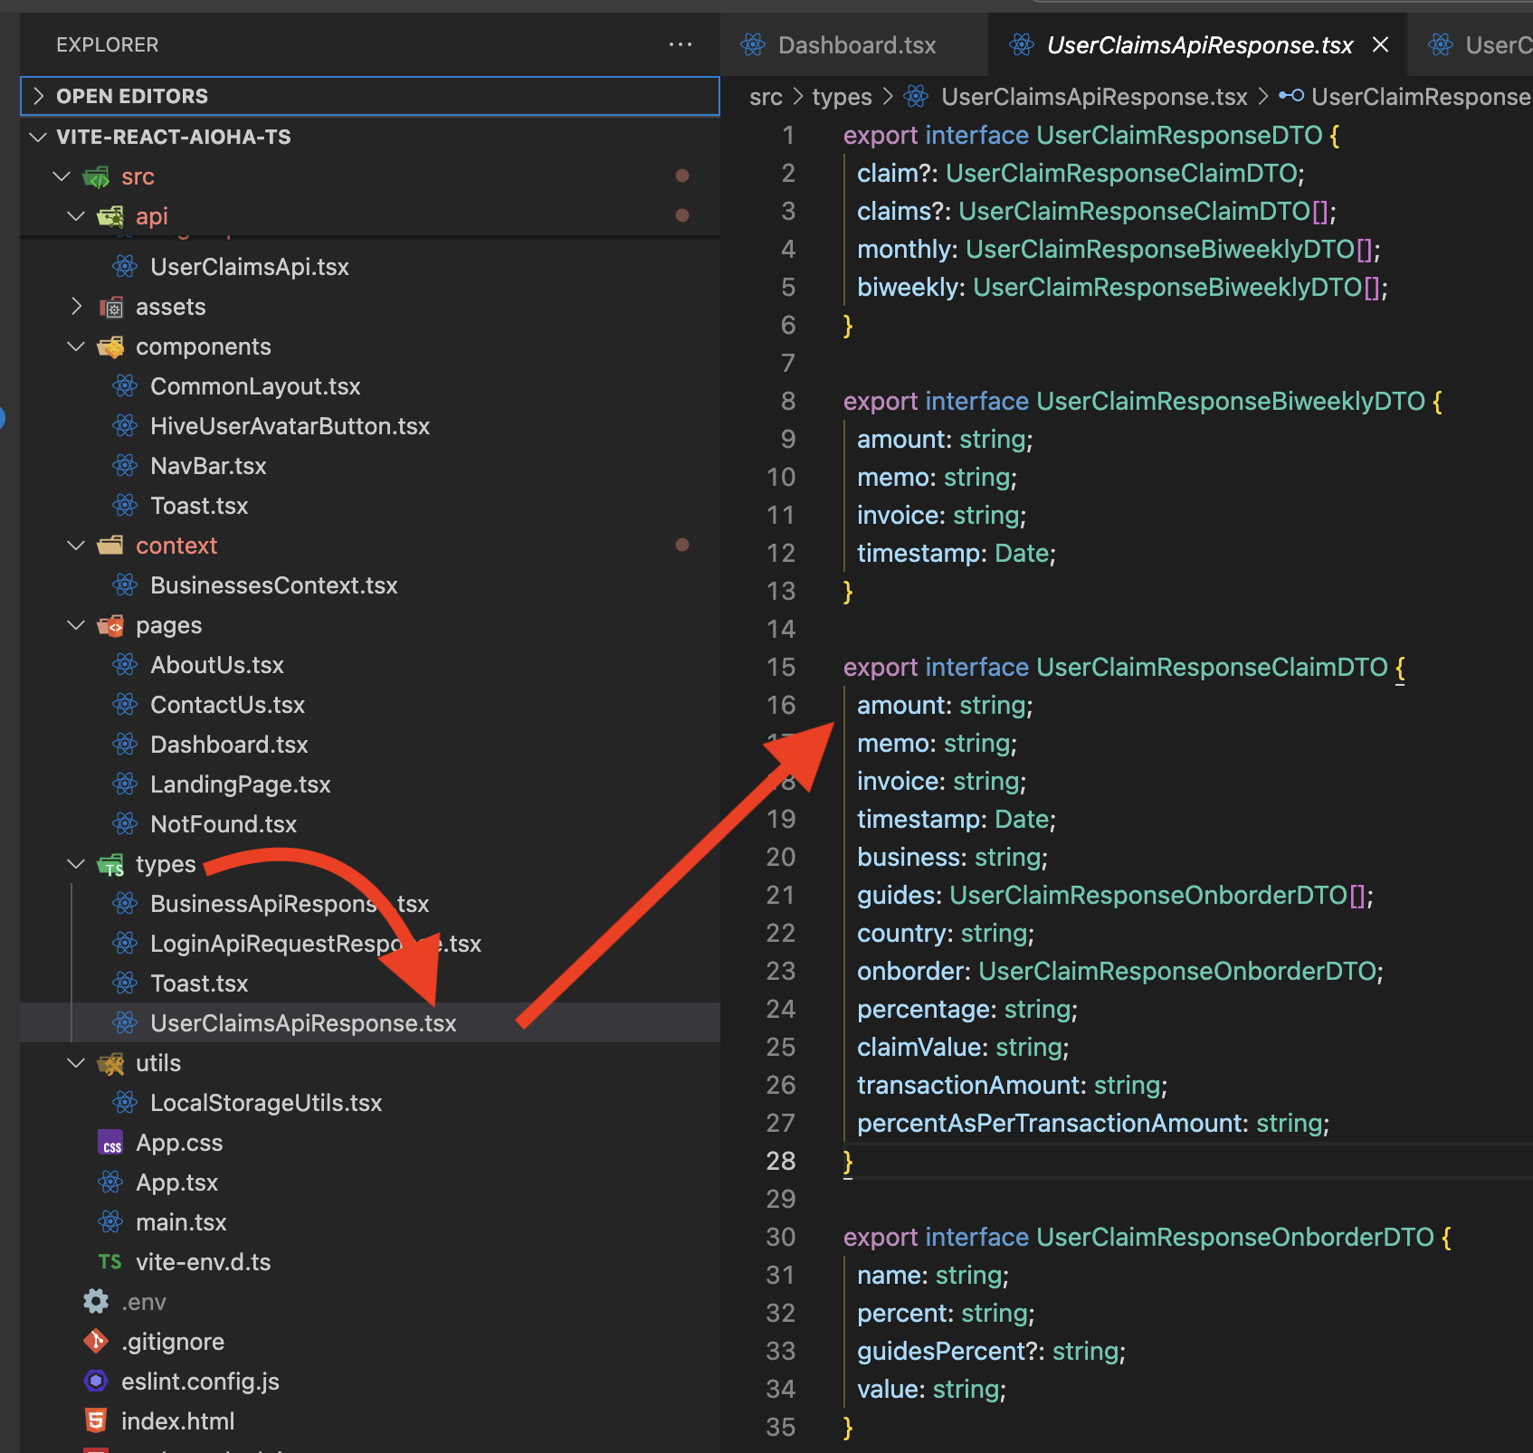Click React icon beside LandingPage.tsx
This screenshot has width=1533, height=1453.
pyautogui.click(x=125, y=784)
